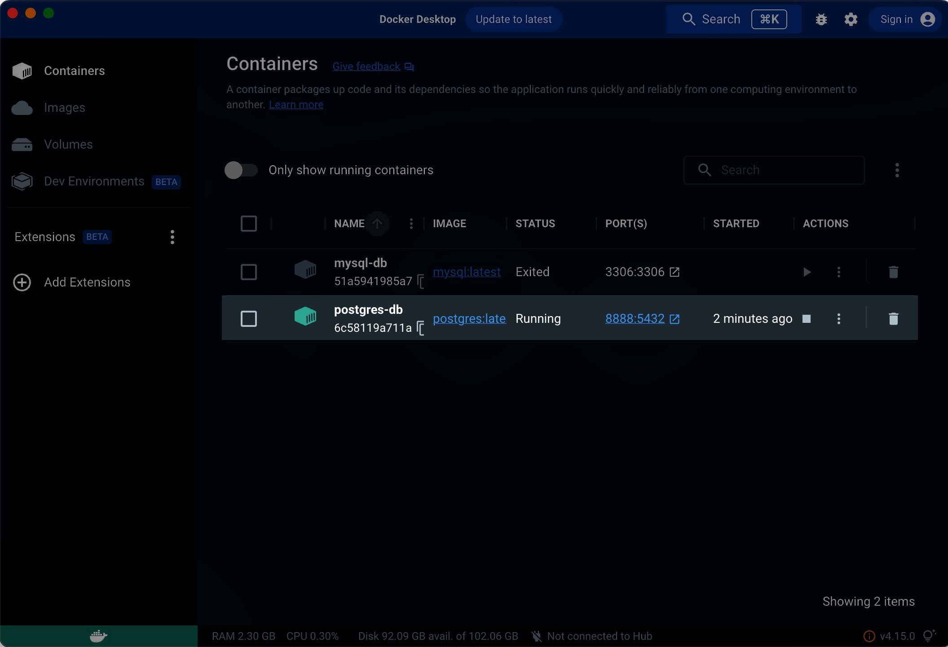Screen dimensions: 948x647
Task: Copy the mysql-db container ID
Action: (x=421, y=282)
